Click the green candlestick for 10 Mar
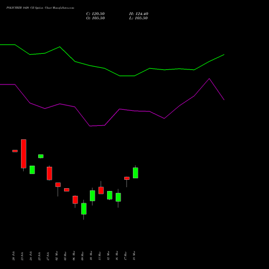Screen dimensions: 269x269 (93, 196)
